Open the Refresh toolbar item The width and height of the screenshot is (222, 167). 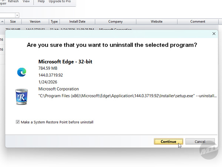(x=13, y=1)
